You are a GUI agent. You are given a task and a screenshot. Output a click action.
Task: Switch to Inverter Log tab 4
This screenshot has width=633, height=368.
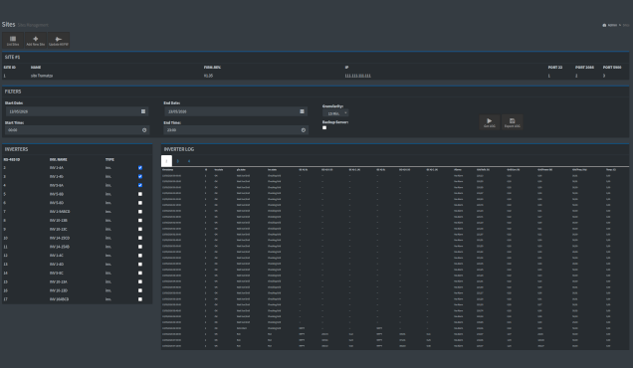tap(188, 161)
